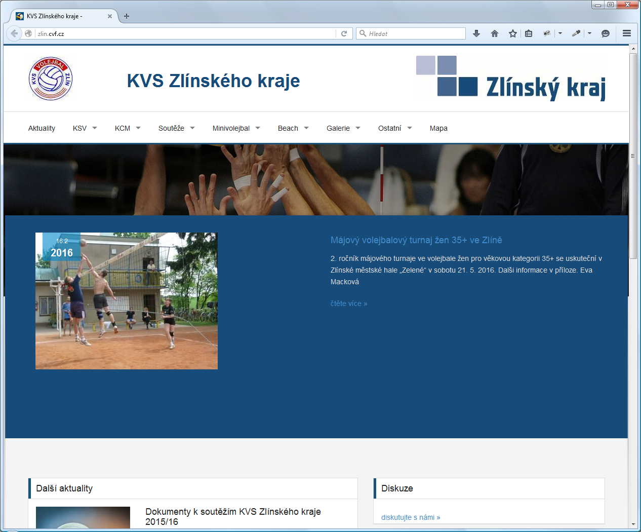Open Dokumenty k soutěžím KVS article

click(233, 517)
